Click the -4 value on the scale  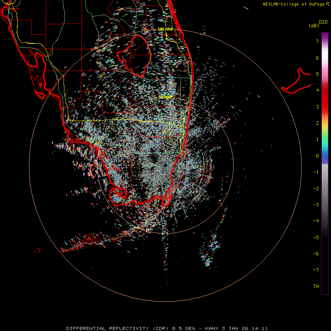coord(316,221)
